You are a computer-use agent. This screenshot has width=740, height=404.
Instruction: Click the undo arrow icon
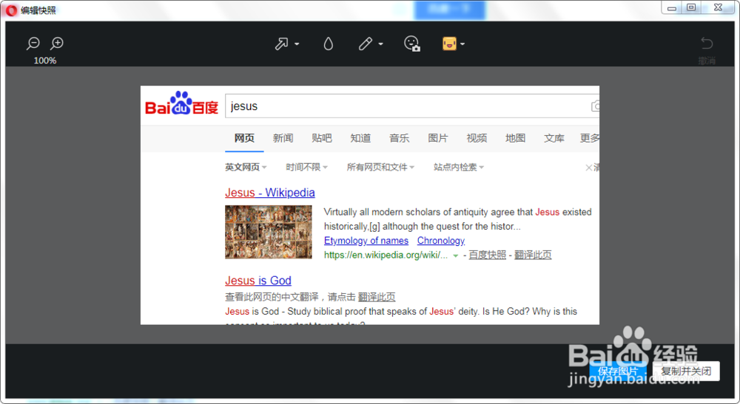[707, 44]
